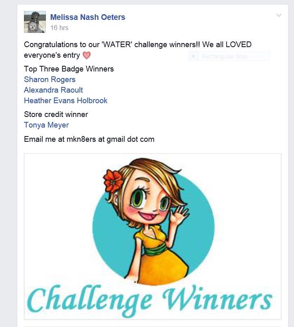
Task: Click the teal Challenge Winners script text
Action: tap(150, 300)
